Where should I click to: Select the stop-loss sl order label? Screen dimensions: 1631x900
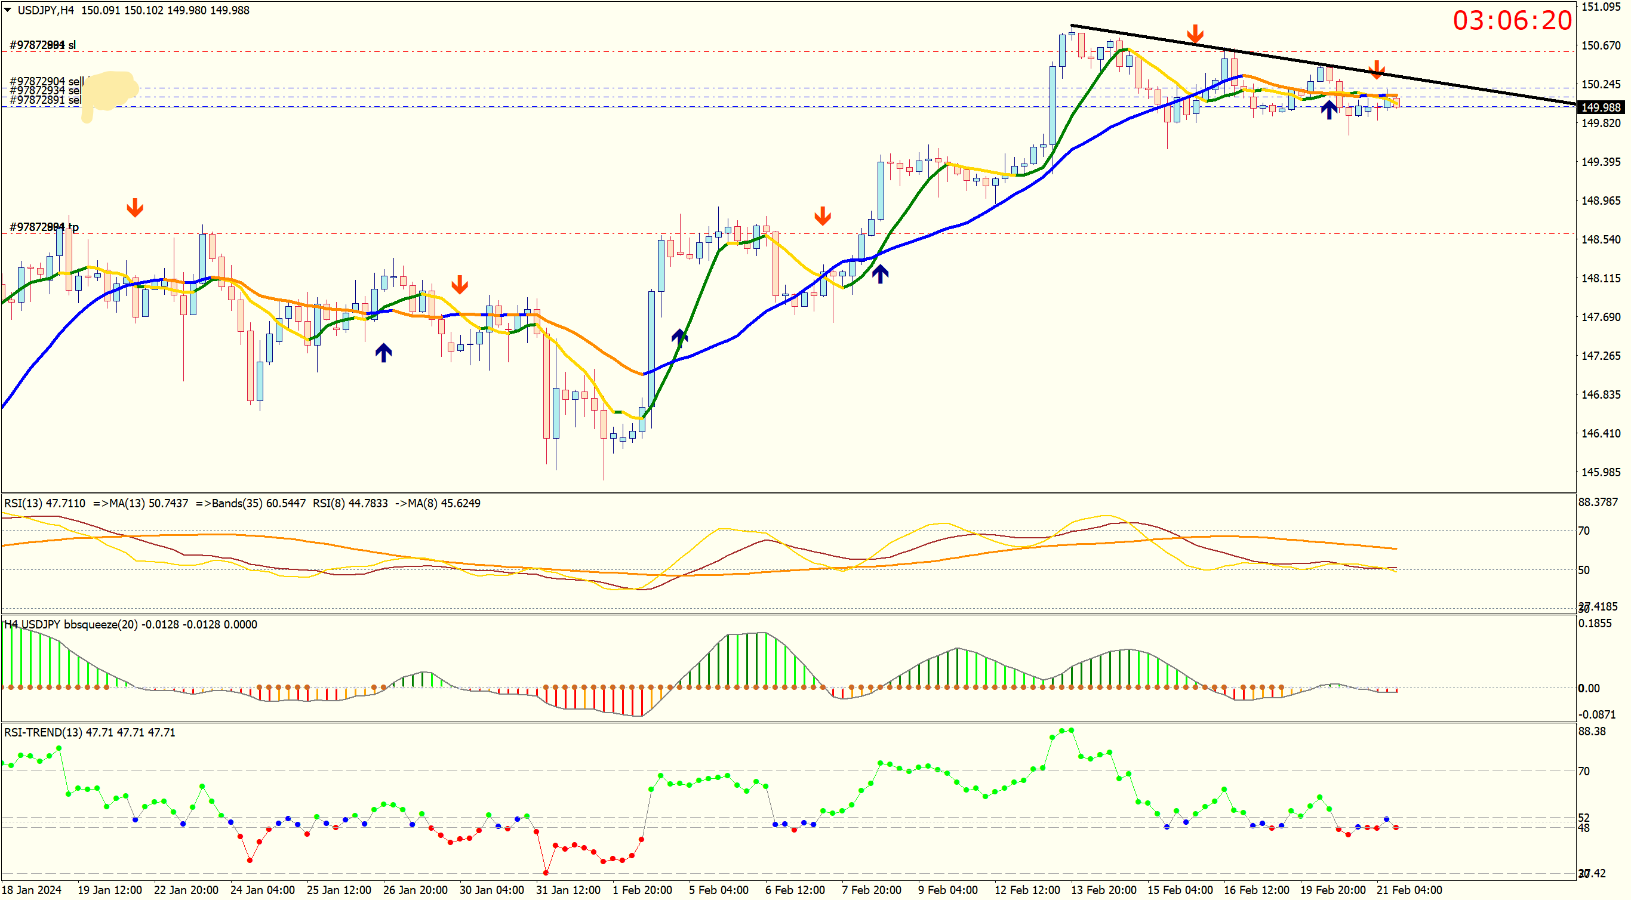point(42,45)
